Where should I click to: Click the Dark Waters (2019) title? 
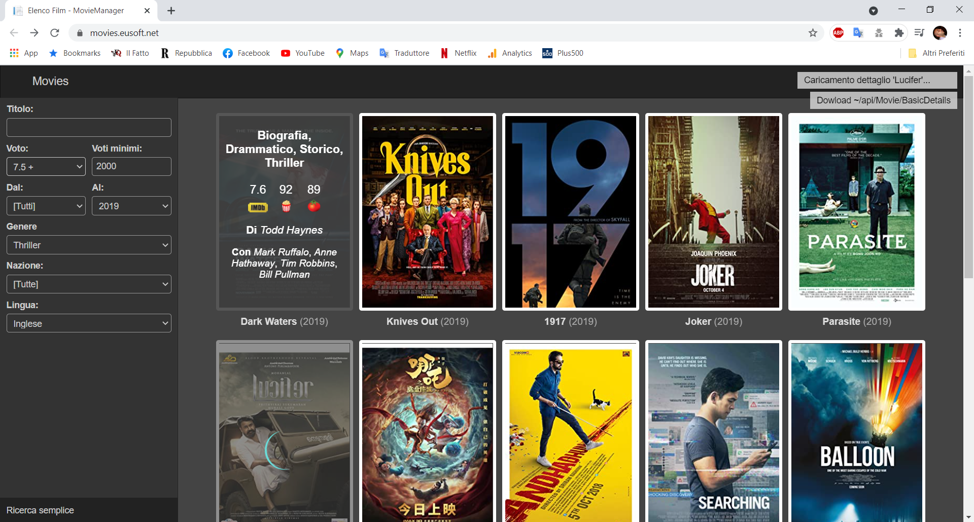pos(285,321)
